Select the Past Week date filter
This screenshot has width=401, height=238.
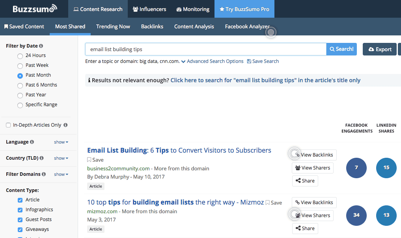[x=20, y=66]
